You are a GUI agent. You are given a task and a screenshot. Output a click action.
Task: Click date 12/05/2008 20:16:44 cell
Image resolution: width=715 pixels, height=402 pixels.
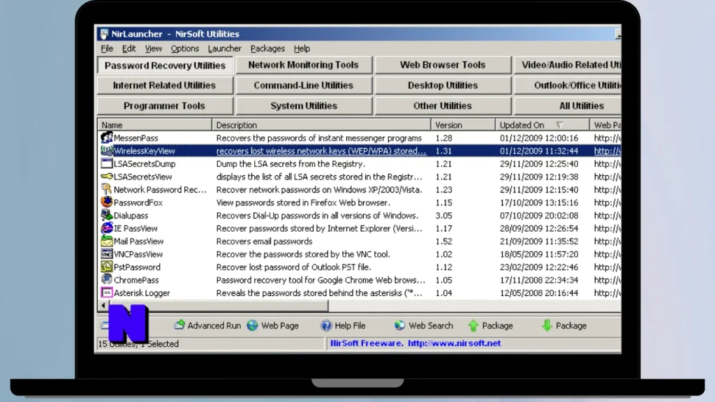coord(539,293)
